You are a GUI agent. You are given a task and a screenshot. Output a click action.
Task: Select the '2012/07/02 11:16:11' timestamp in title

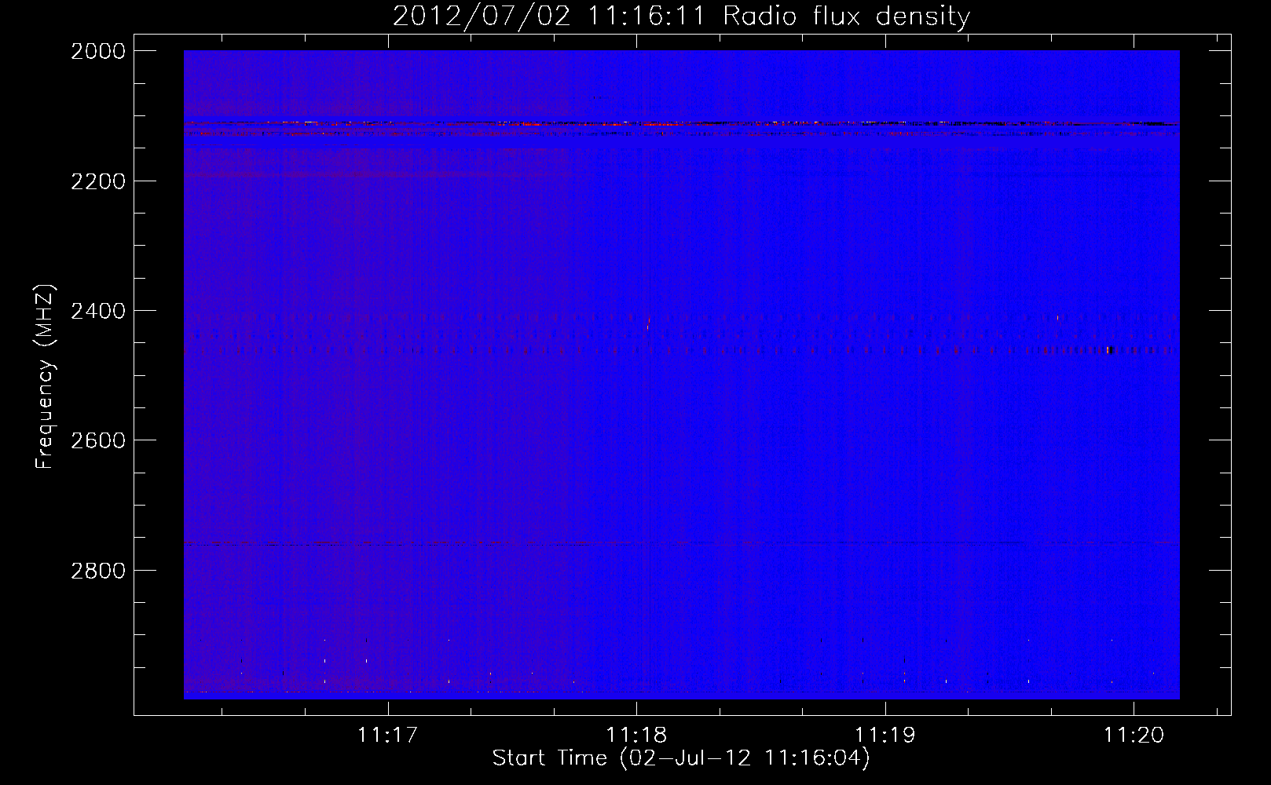click(x=549, y=16)
